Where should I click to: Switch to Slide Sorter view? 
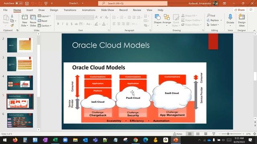[198, 134]
